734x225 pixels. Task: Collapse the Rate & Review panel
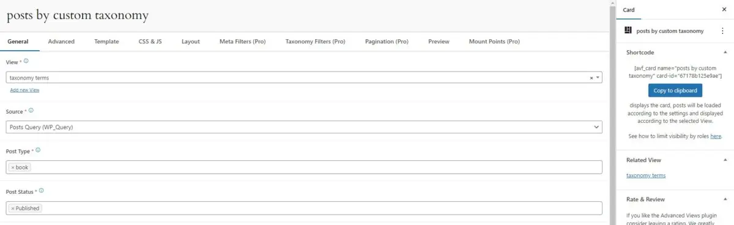[x=725, y=199]
